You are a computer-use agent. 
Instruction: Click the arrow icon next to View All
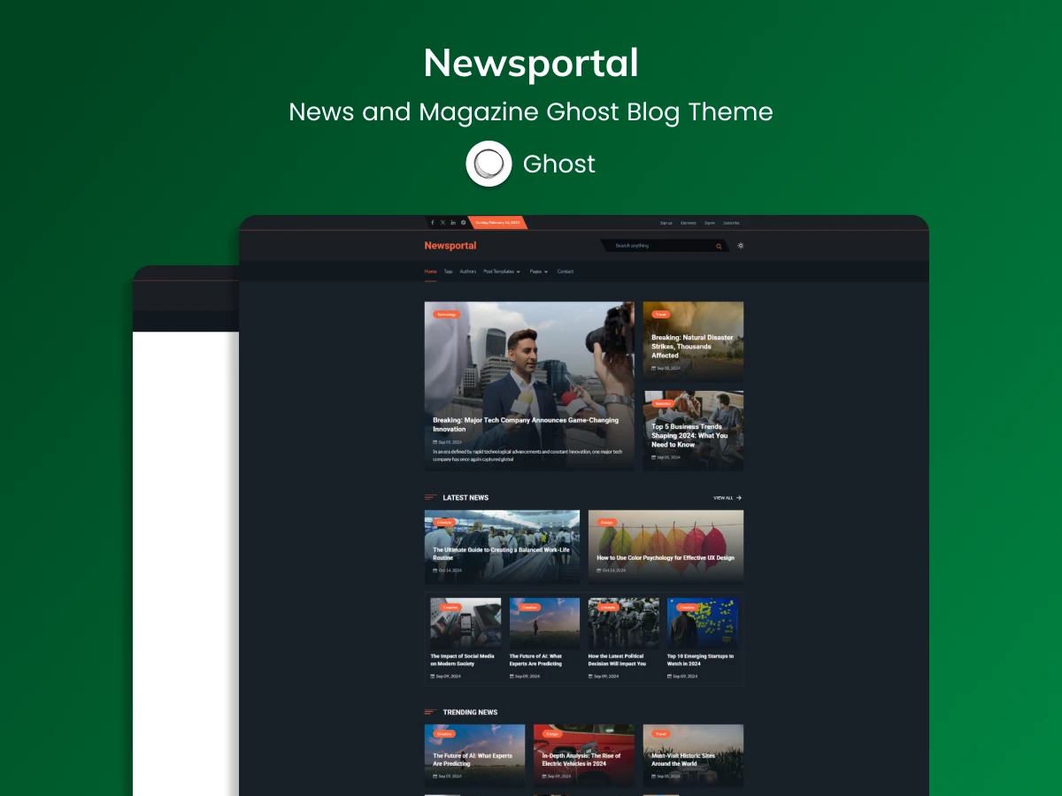click(739, 498)
